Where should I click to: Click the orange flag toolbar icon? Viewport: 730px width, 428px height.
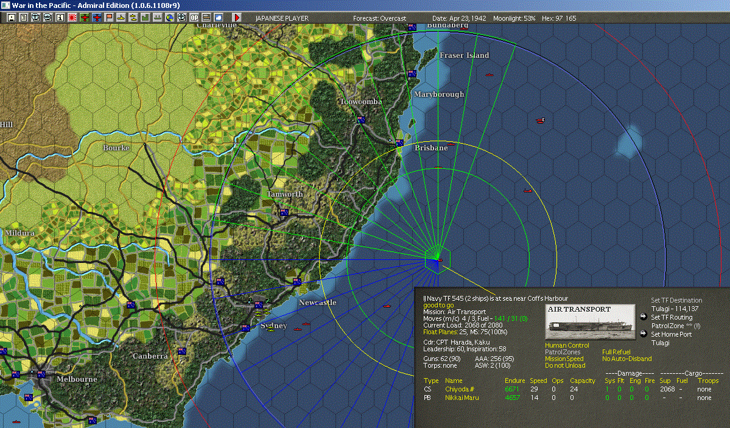tap(109, 18)
